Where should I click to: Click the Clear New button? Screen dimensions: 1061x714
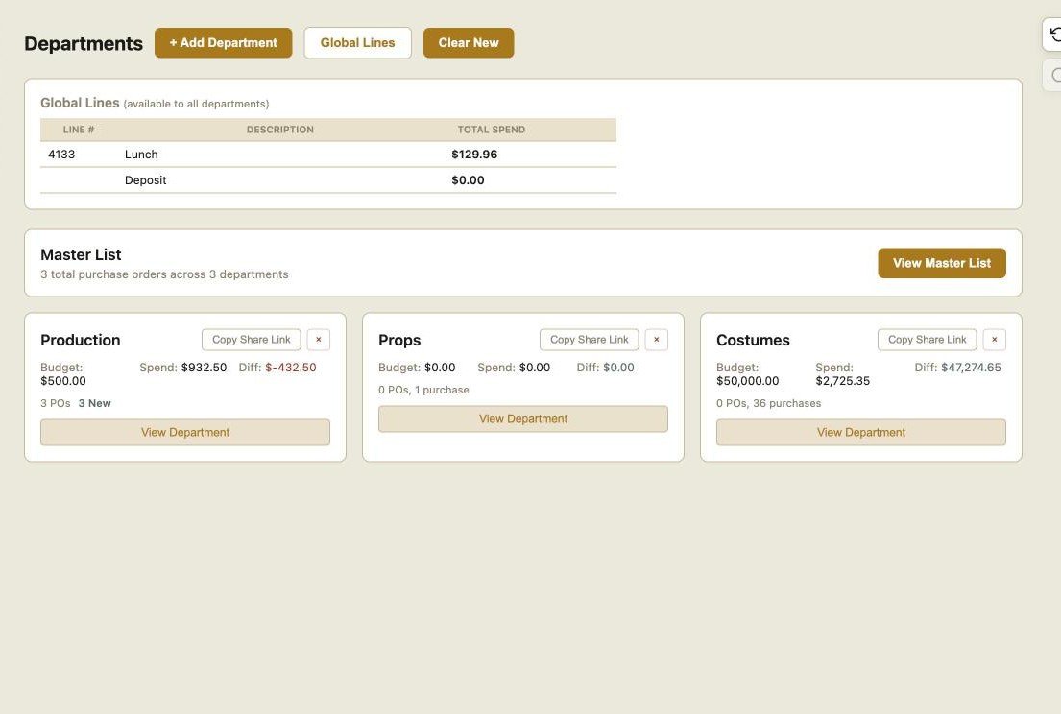pos(469,42)
